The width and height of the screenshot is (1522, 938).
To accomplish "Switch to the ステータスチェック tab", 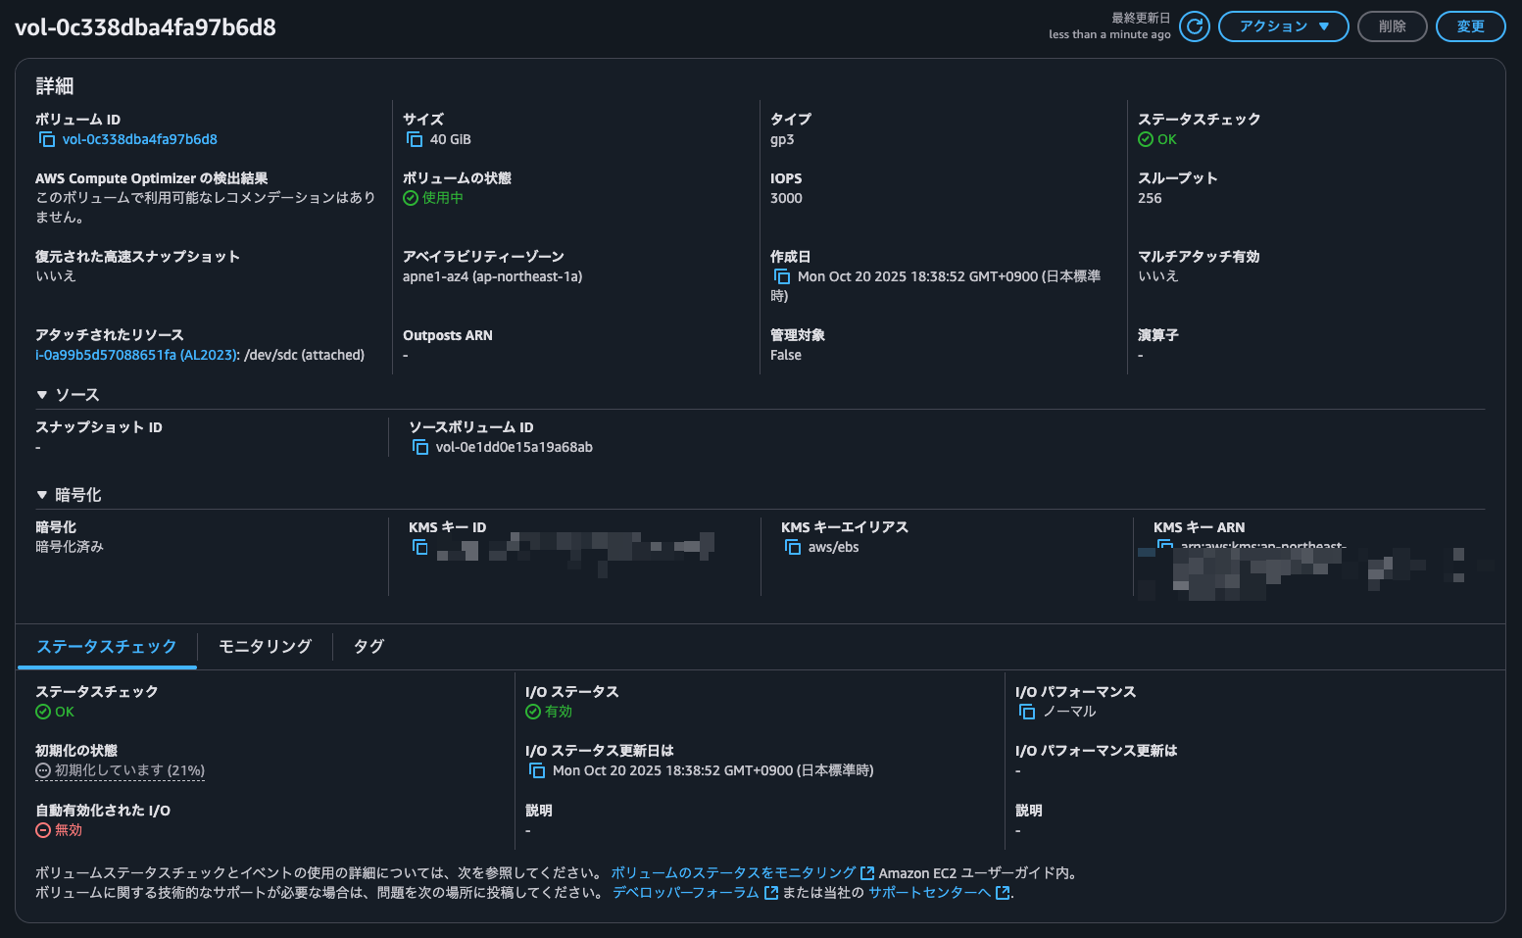I will 107,647.
